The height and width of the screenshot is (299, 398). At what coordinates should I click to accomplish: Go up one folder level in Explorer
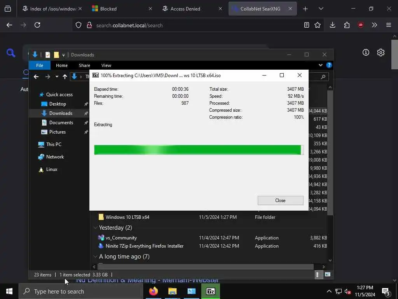[65, 77]
